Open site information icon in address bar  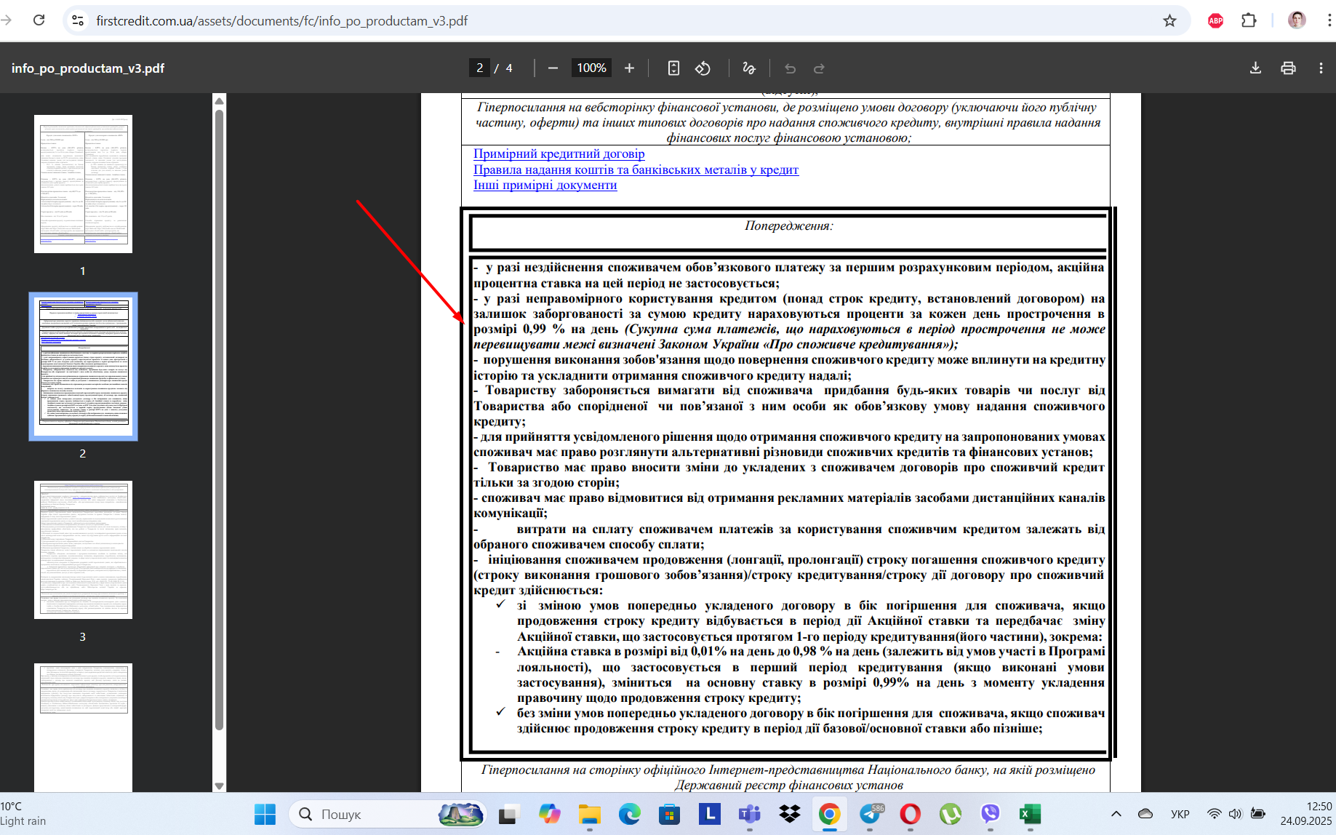pos(77,20)
